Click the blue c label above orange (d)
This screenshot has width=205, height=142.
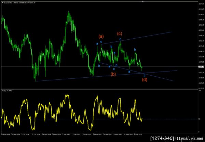pyautogui.click(x=145, y=75)
